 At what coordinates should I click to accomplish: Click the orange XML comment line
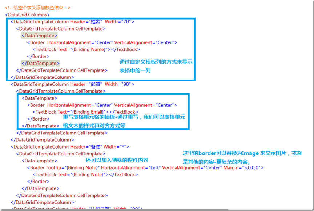[38, 8]
